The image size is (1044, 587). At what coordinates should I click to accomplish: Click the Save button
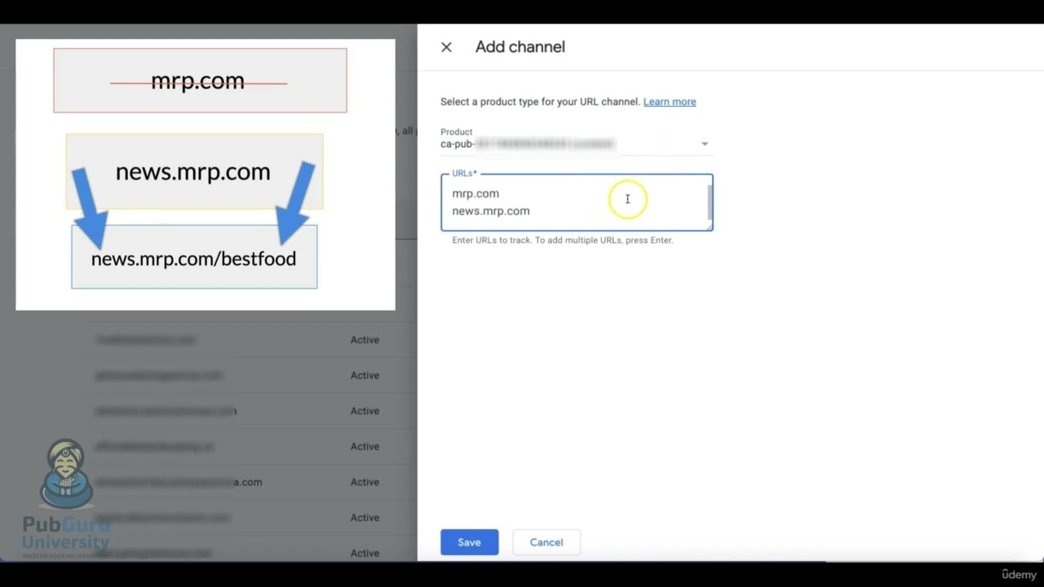point(469,542)
